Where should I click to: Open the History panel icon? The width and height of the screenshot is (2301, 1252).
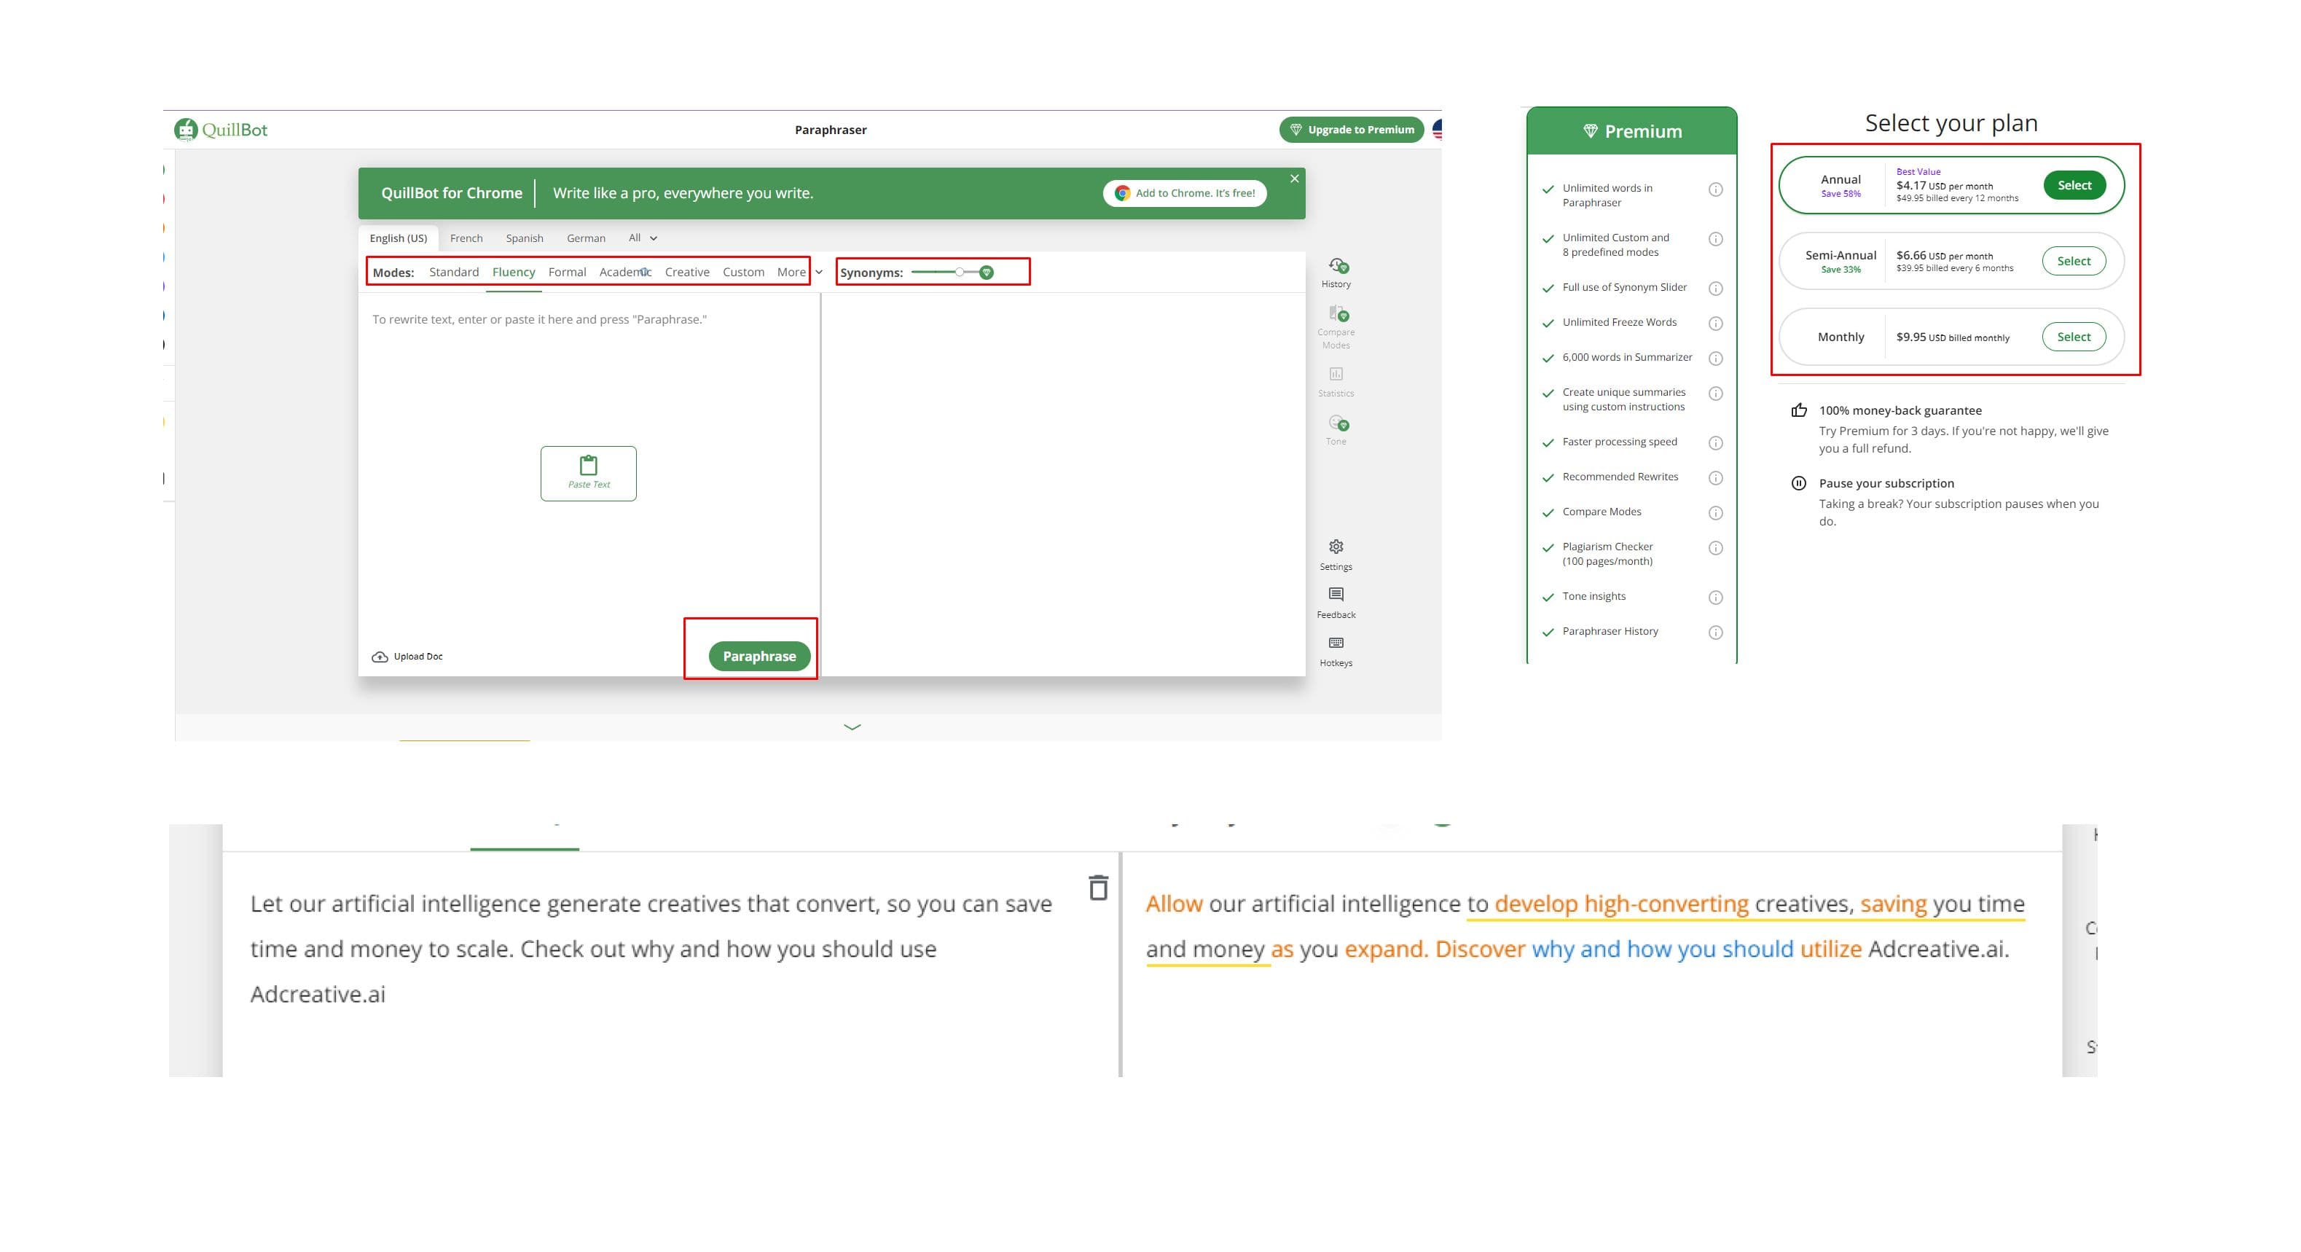click(x=1337, y=265)
